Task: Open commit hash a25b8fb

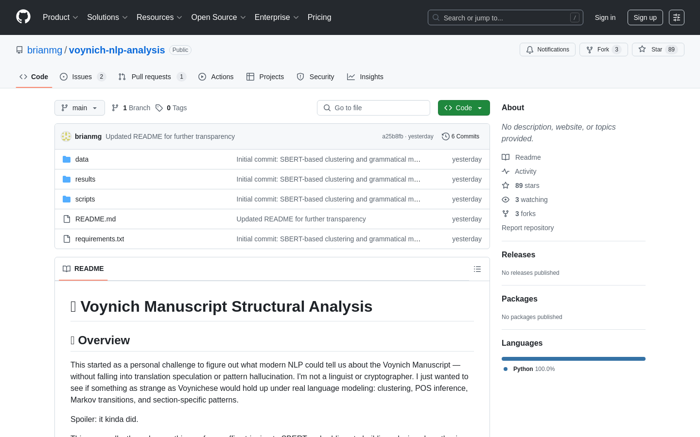Action: pyautogui.click(x=392, y=136)
